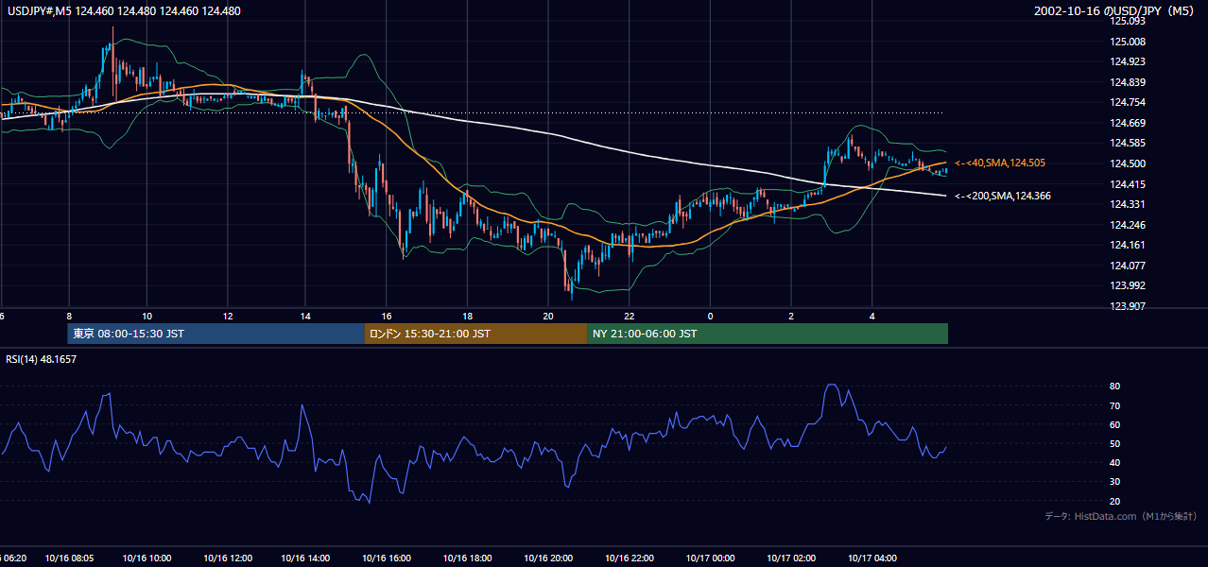Click price axis label 124.923
Viewport: 1208px width, 567px height.
point(1129,61)
